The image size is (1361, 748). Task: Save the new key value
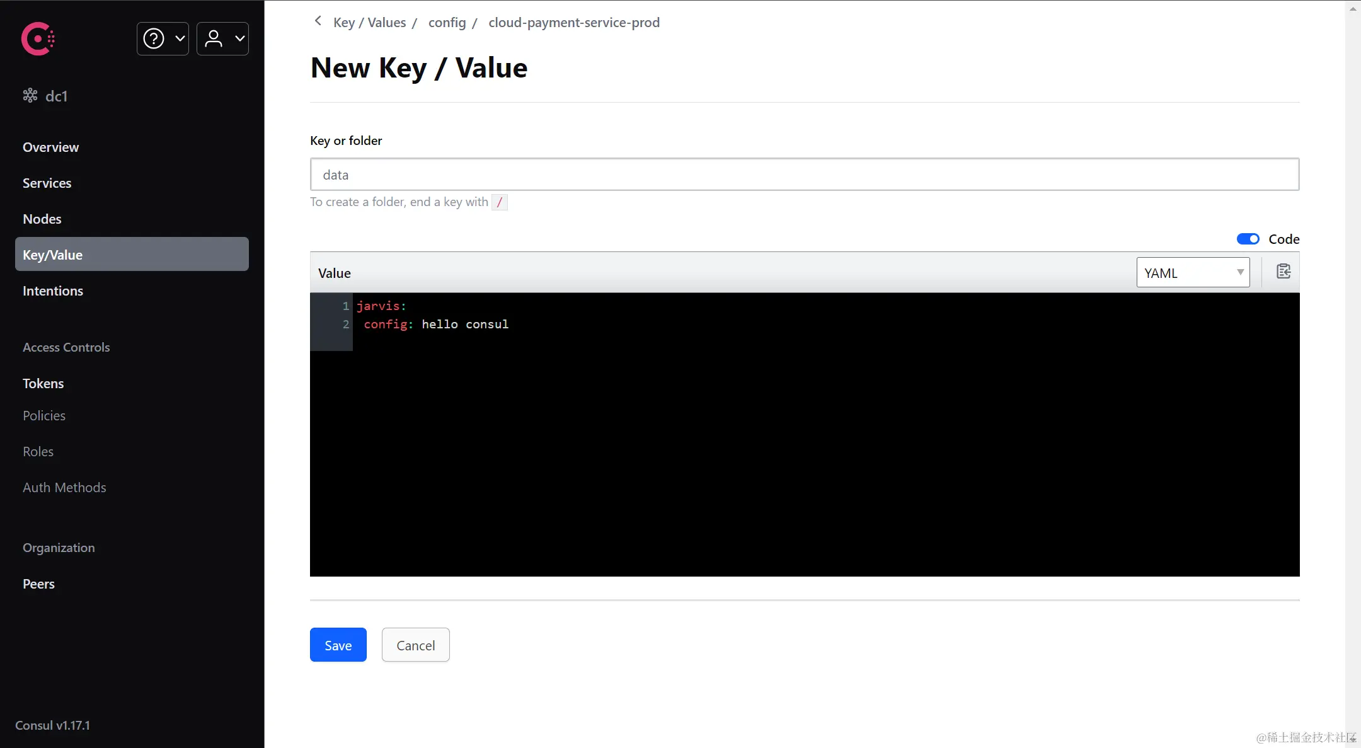click(338, 645)
